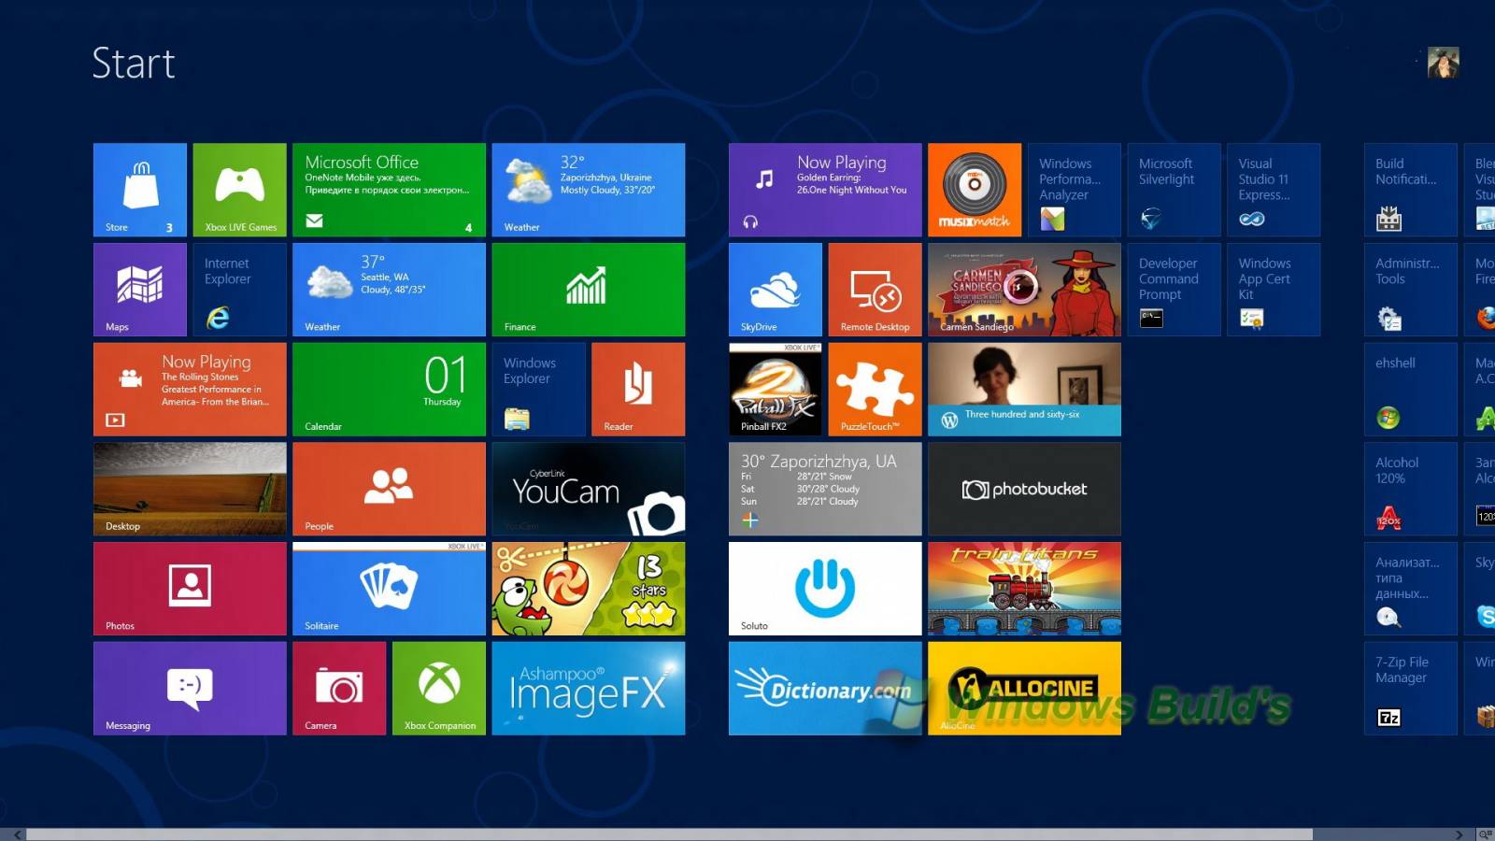The image size is (1495, 841).
Task: Open the SkyDrive tile
Action: pos(776,290)
